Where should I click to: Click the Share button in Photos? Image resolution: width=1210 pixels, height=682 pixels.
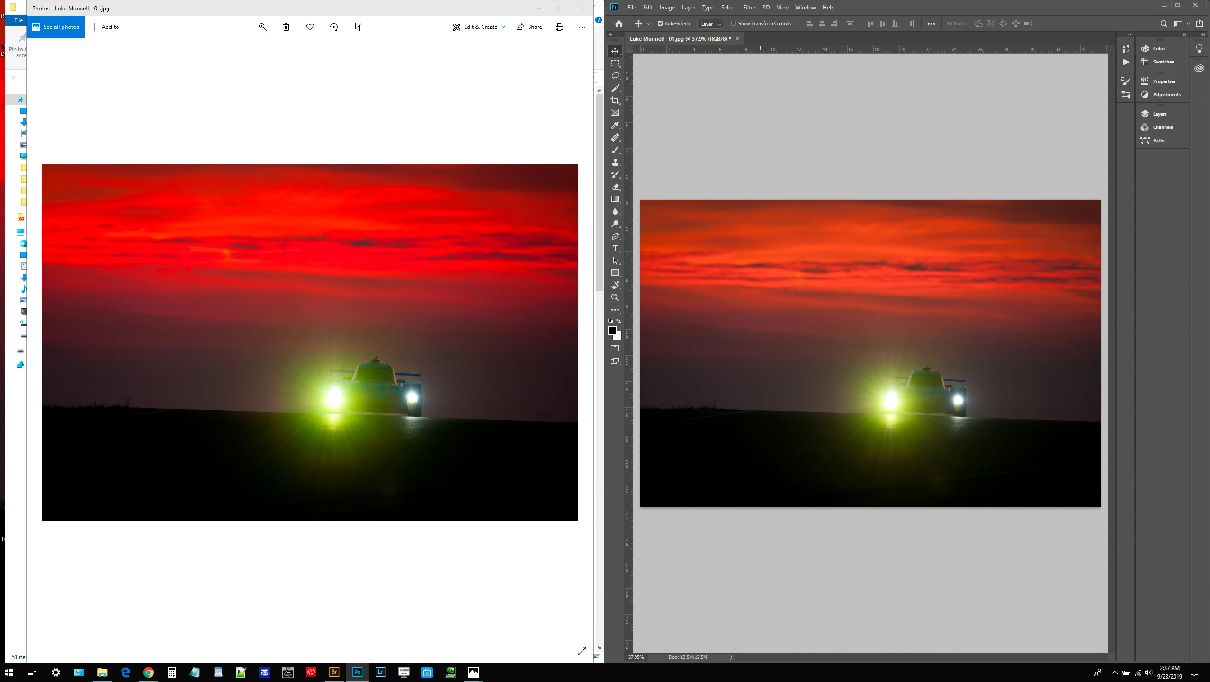[529, 27]
